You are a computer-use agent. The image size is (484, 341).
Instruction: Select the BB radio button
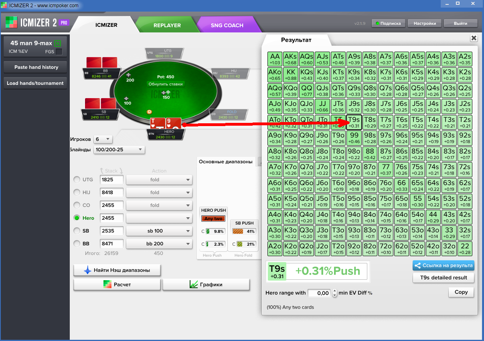(77, 244)
